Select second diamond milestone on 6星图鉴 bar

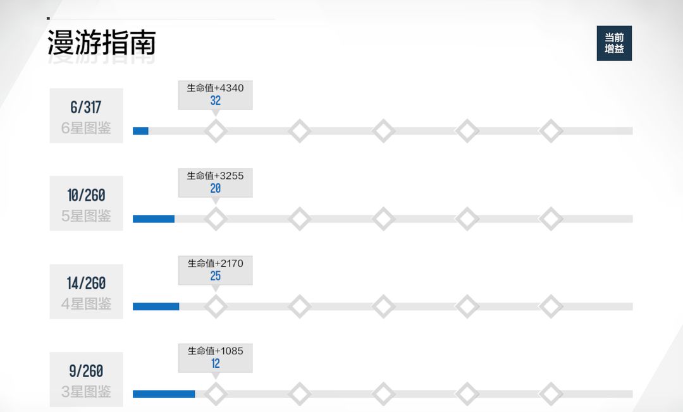tap(300, 131)
